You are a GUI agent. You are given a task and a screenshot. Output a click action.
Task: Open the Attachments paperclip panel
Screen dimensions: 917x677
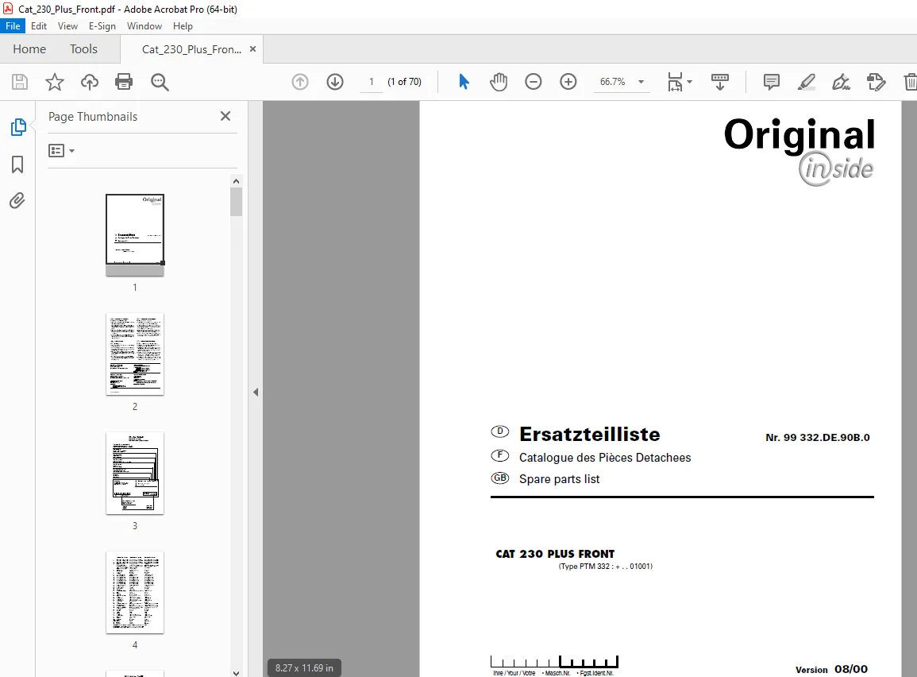coord(17,201)
